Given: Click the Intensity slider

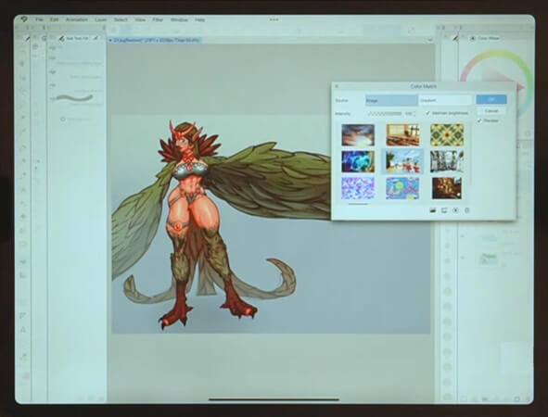Looking at the screenshot, I should 385,113.
